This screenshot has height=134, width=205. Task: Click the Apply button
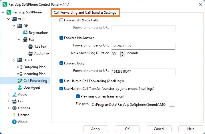pyautogui.click(x=95, y=129)
